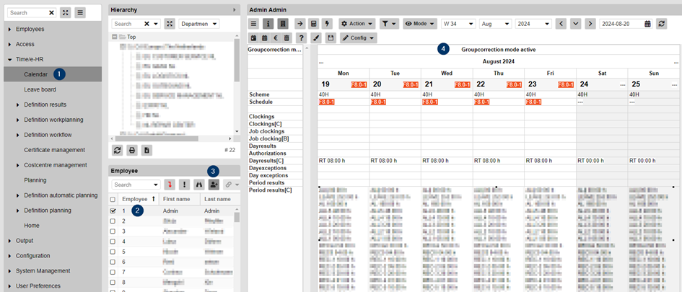Click the date field showing 2024-08-20
The height and width of the screenshot is (292, 682).
tap(620, 24)
